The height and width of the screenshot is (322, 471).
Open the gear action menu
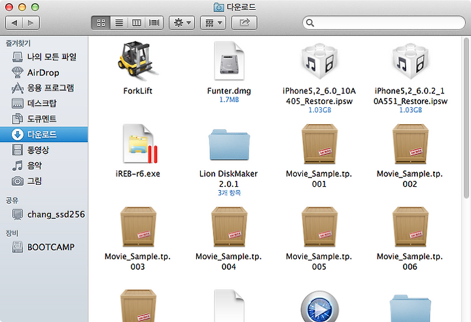pyautogui.click(x=182, y=23)
